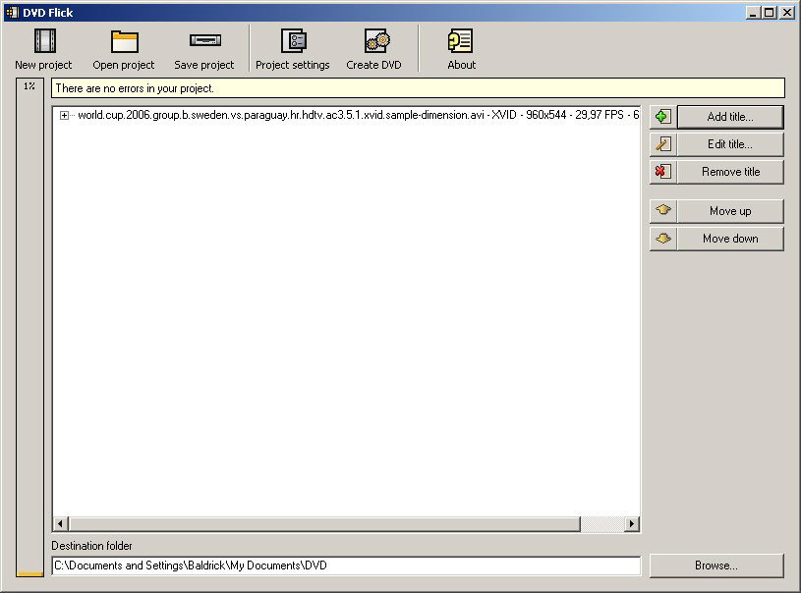Viewport: 801px width, 593px height.
Task: Click the horizontal scrollbar right arrow
Action: coord(632,523)
